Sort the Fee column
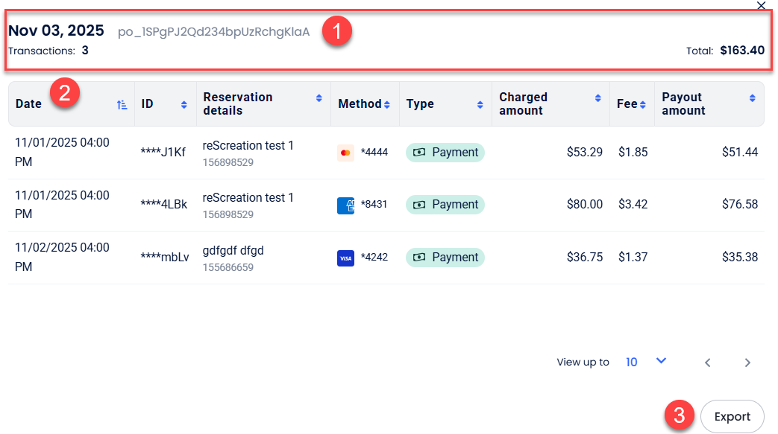Image resolution: width=778 pixels, height=434 pixels. point(643,105)
